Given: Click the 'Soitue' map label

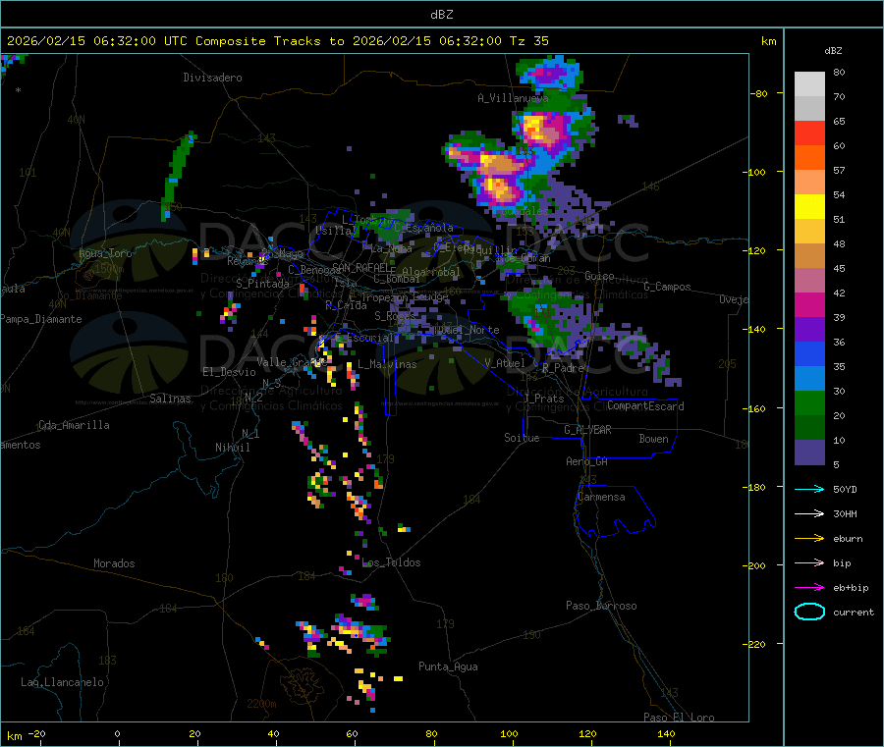Looking at the screenshot, I should coord(522,438).
